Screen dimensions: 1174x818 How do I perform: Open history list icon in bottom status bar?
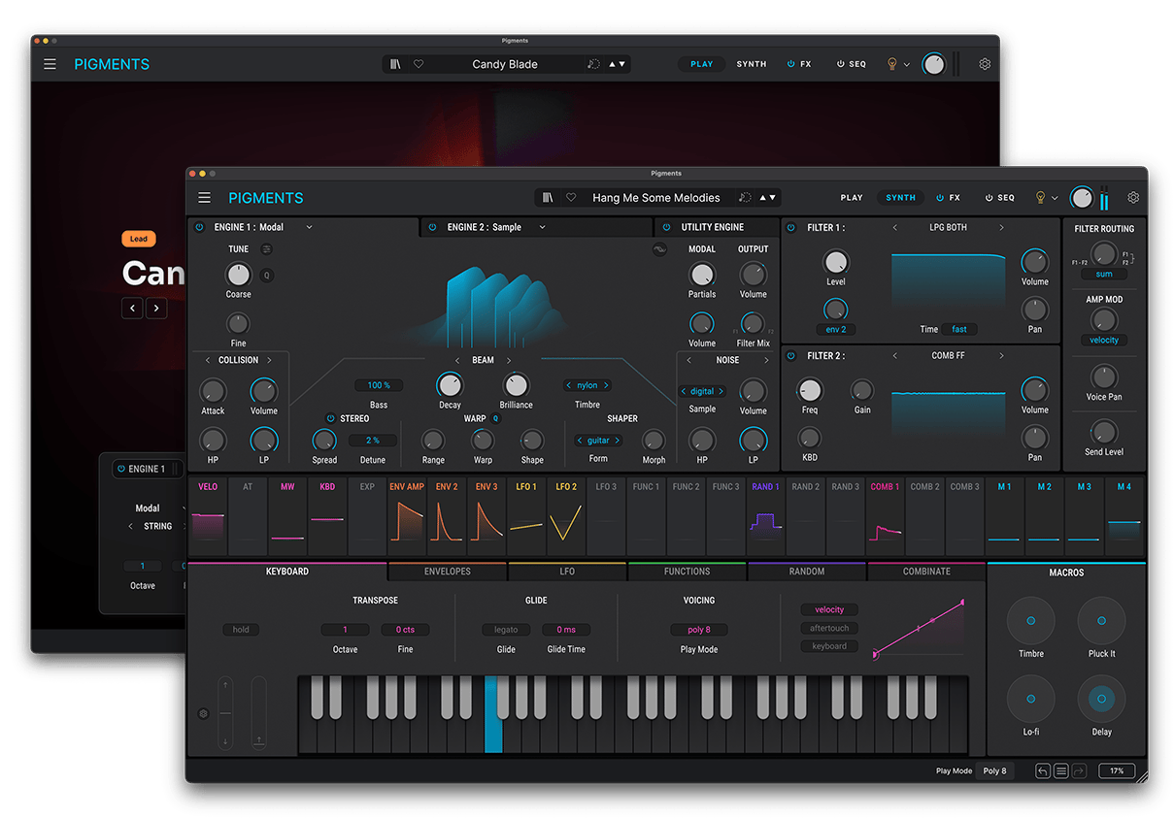point(1061,771)
